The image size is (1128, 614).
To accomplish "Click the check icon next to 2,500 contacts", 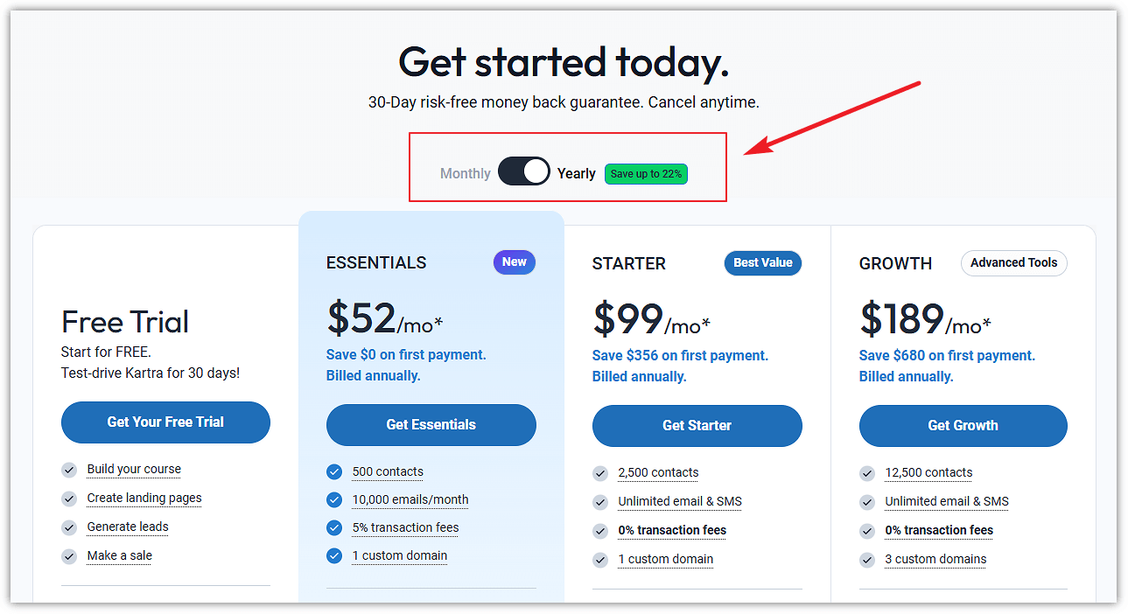I will coord(600,473).
